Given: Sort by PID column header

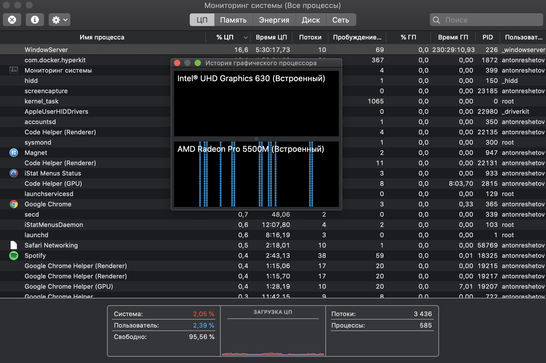Looking at the screenshot, I should pos(488,37).
